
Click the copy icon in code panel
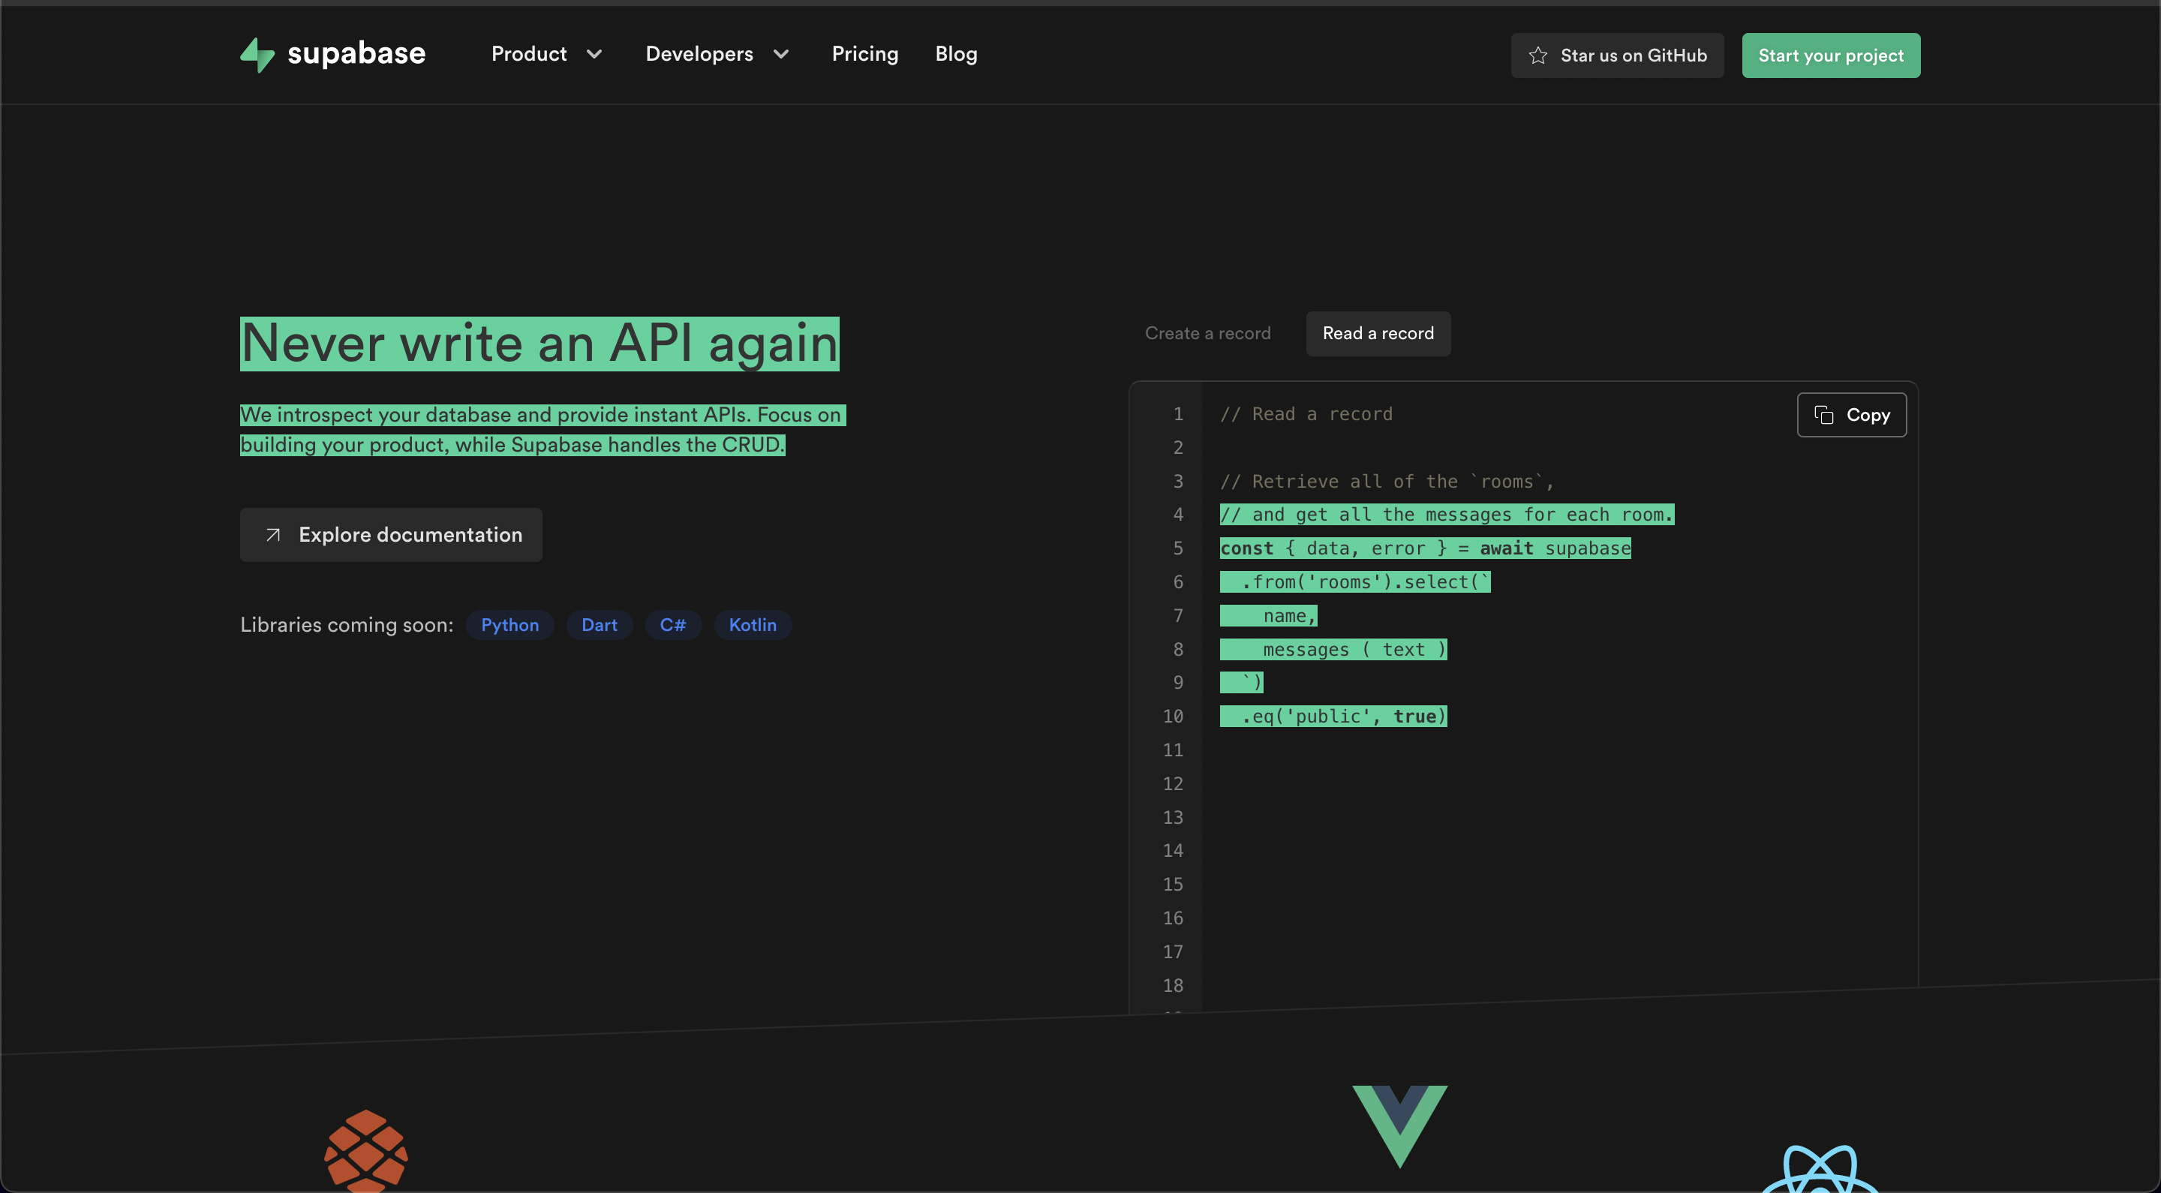pos(1823,414)
